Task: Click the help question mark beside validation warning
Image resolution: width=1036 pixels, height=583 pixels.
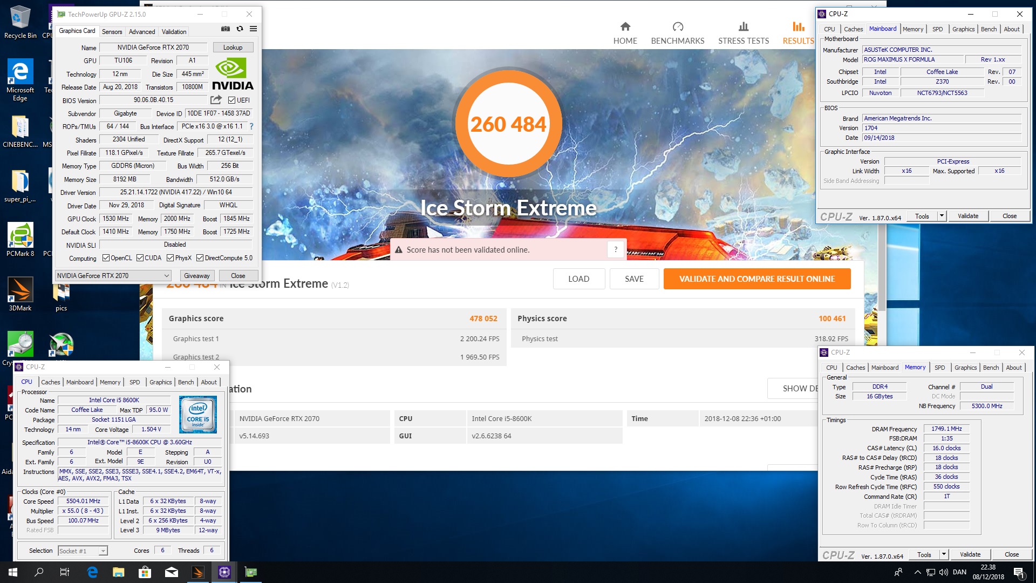Action: 616,250
